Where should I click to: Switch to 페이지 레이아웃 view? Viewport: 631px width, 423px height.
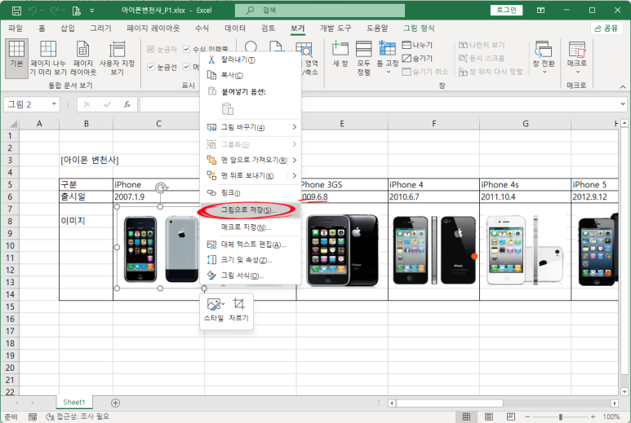pos(83,58)
